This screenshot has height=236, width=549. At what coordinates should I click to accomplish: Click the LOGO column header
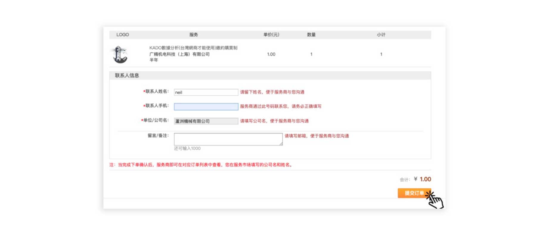pyautogui.click(x=122, y=35)
